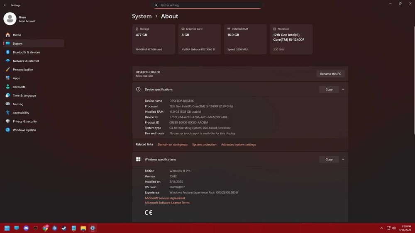This screenshot has width=415, height=233.
Task: Open Discord from the taskbar
Action: click(26, 228)
